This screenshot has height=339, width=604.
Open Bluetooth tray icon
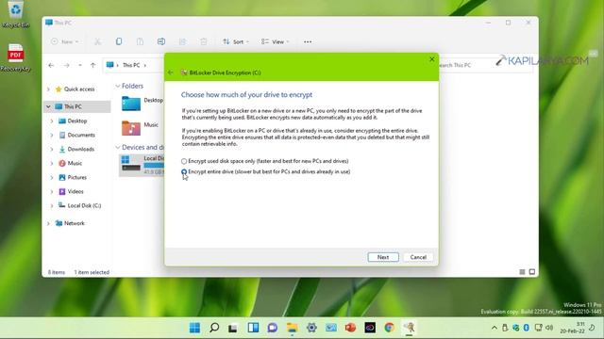[527, 328]
